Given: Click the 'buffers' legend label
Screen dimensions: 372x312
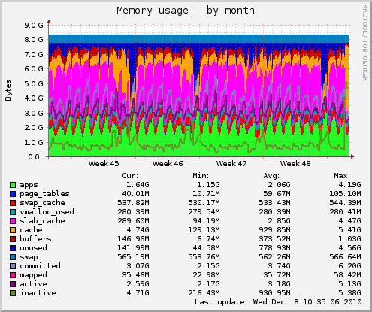Looking at the screenshot, I should coord(35,239).
